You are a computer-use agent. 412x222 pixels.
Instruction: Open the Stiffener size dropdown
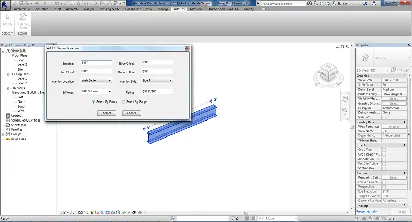pyautogui.click(x=96, y=92)
